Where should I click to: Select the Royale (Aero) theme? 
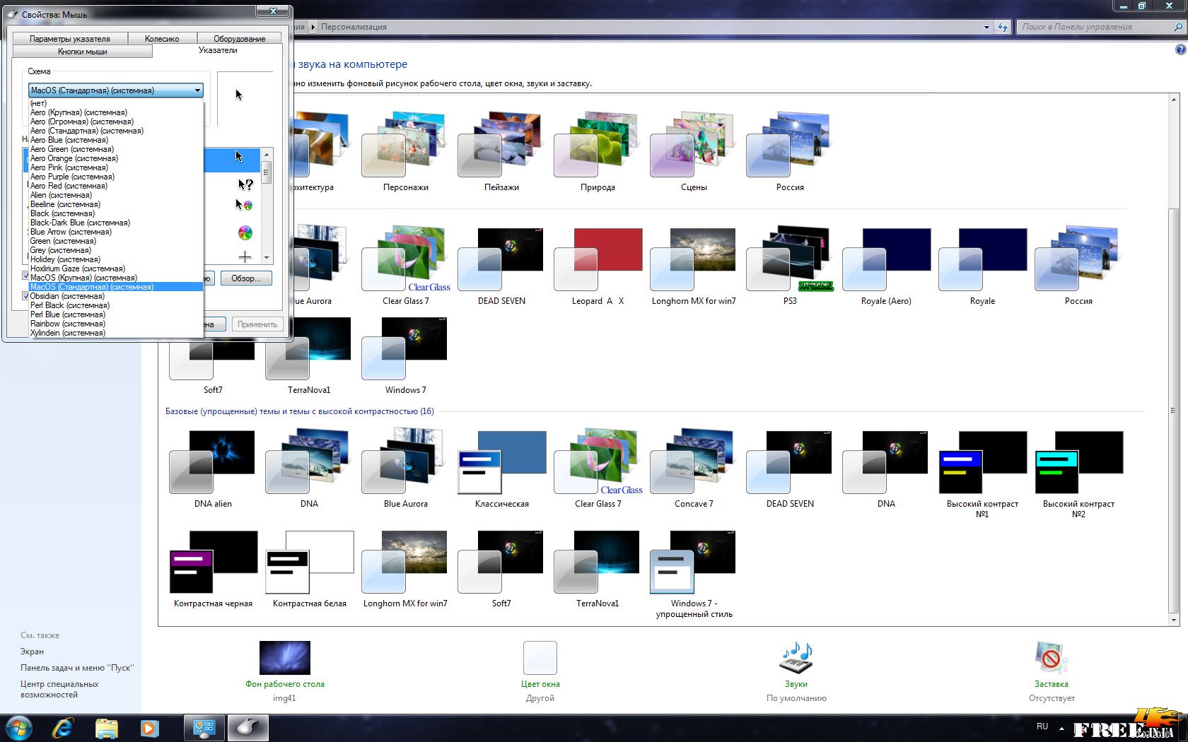click(886, 266)
